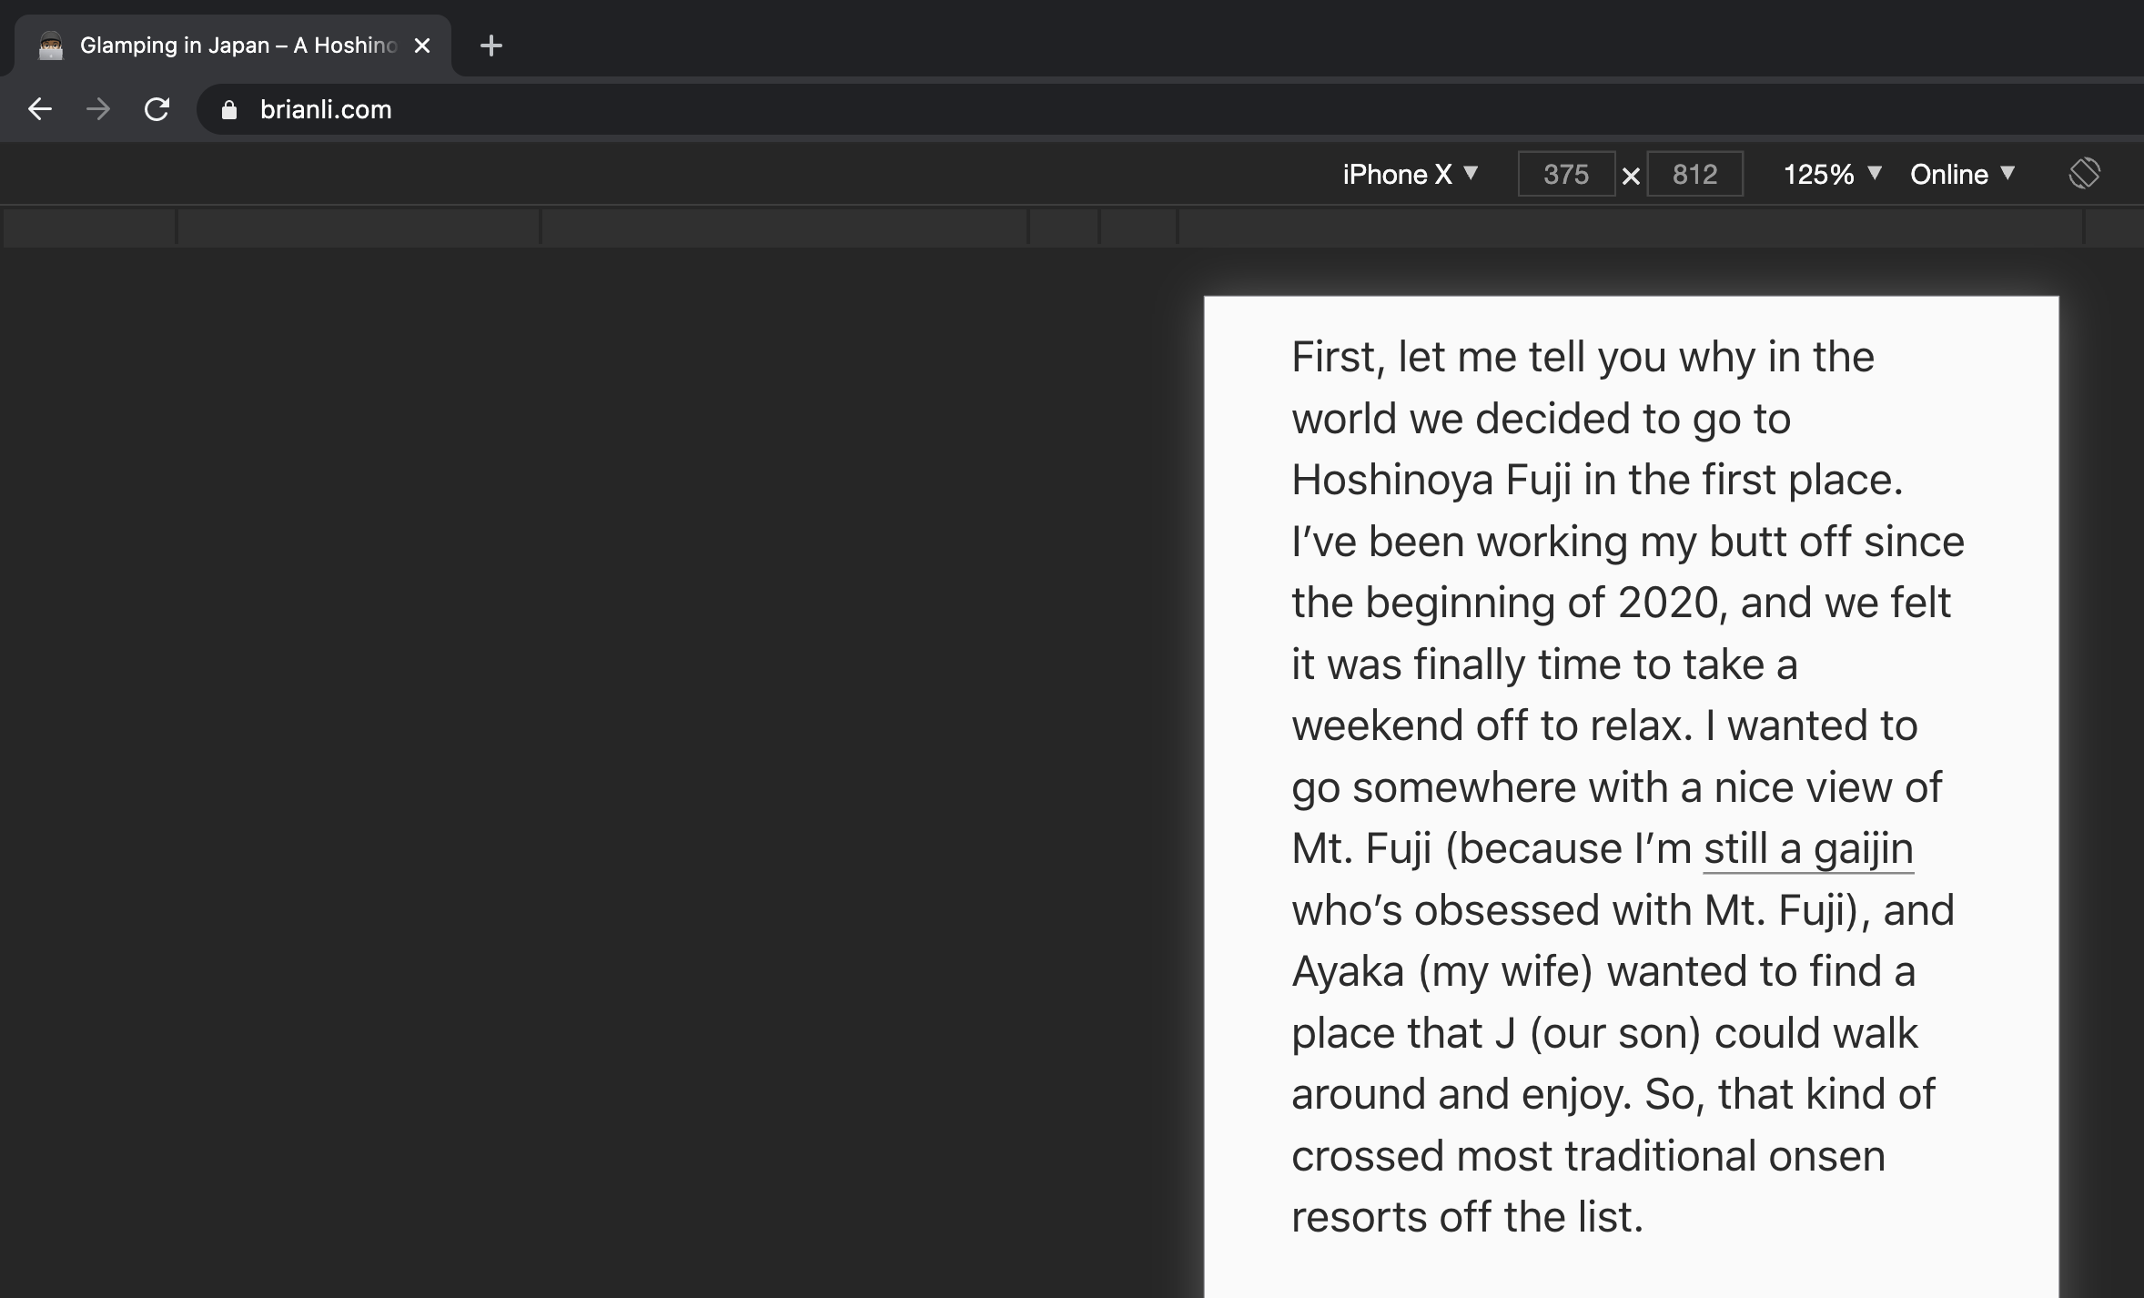Click the text "resorts off the list."

1467,1217
